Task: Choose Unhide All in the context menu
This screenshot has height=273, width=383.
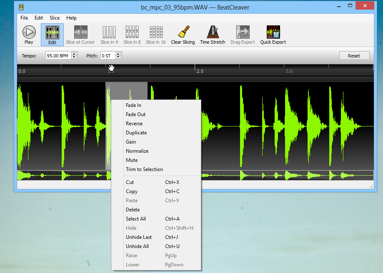Action: coord(138,246)
